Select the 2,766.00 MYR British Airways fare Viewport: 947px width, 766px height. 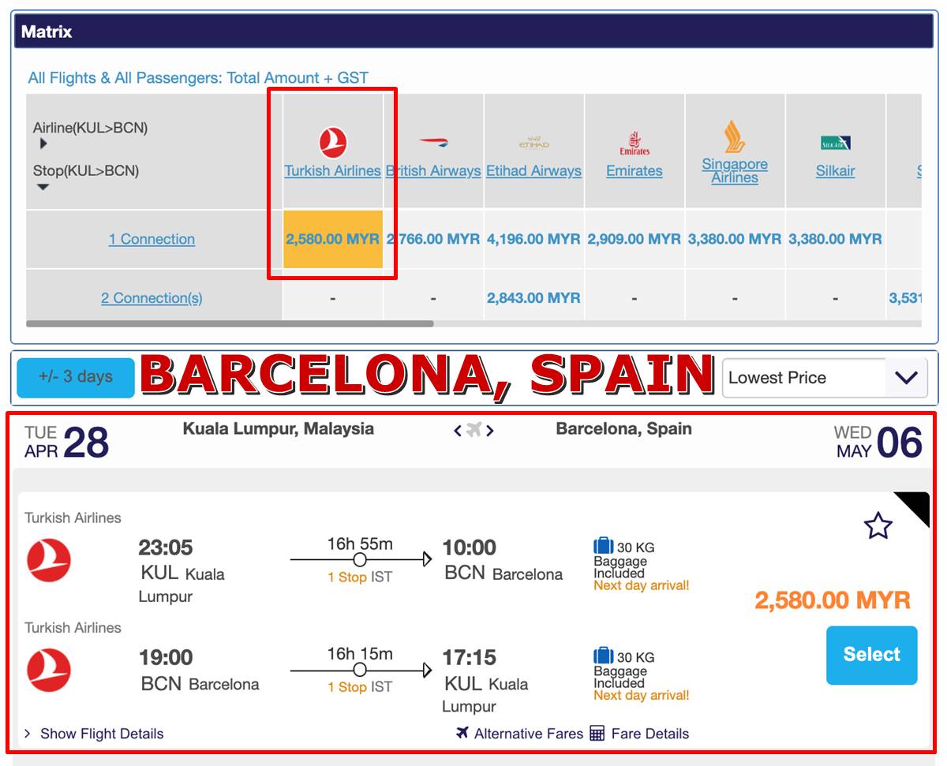[x=433, y=239]
